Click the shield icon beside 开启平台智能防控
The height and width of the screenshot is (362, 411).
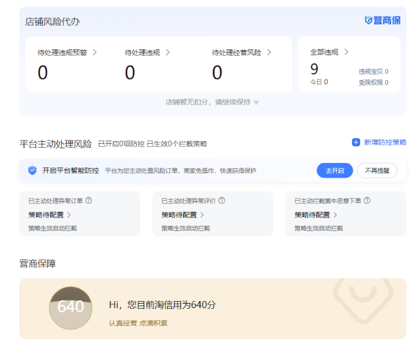click(32, 171)
